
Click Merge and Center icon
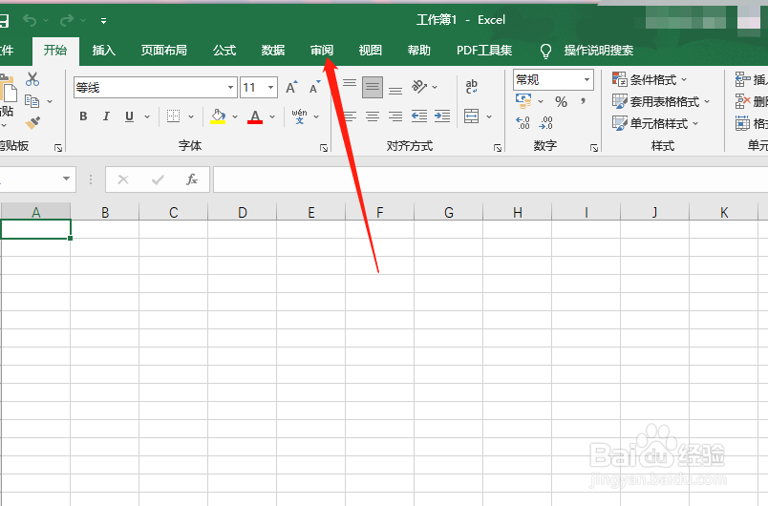pos(471,116)
